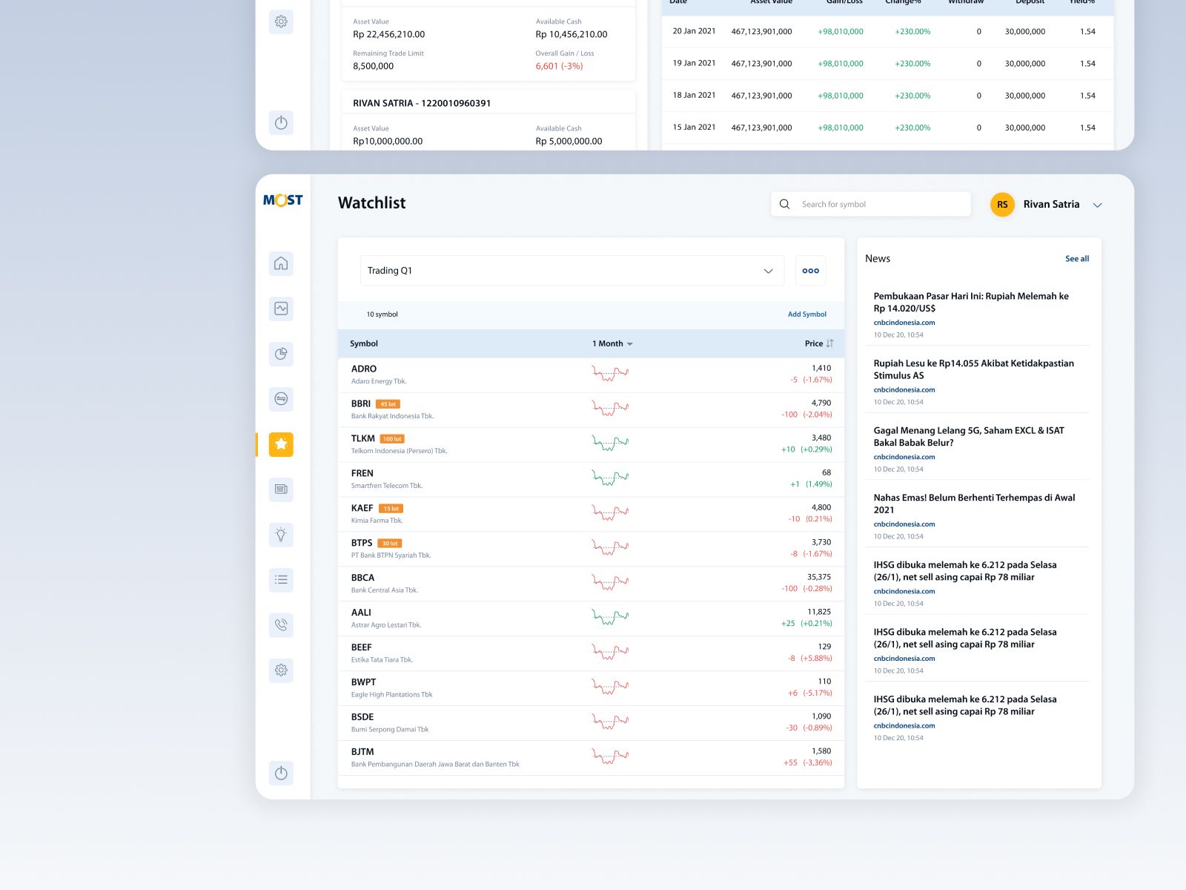The image size is (1186, 890).
Task: Click the lightbulb ideas icon in sidebar
Action: point(281,535)
